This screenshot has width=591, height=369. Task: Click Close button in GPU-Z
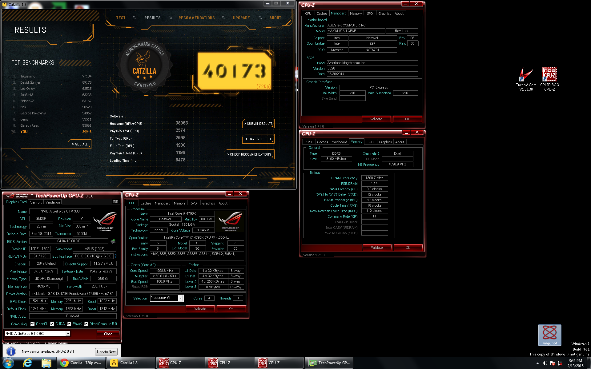(108, 334)
